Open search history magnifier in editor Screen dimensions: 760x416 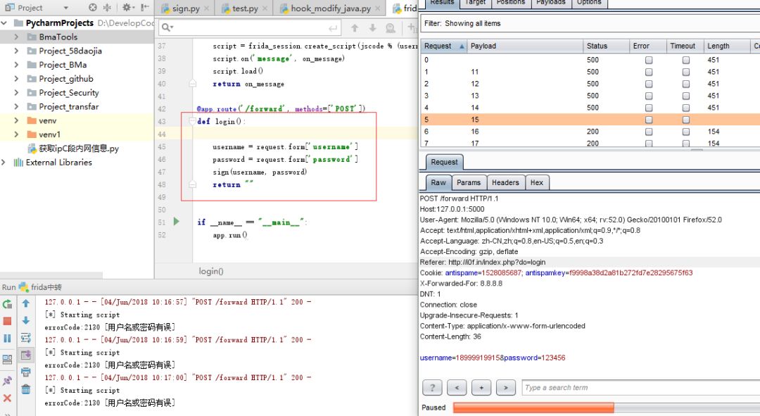(167, 27)
